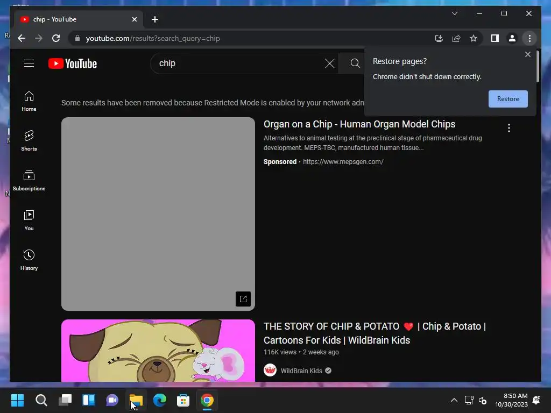This screenshot has height=413, width=551.
Task: Visit the mepsgen.com sponsored link
Action: pyautogui.click(x=343, y=162)
